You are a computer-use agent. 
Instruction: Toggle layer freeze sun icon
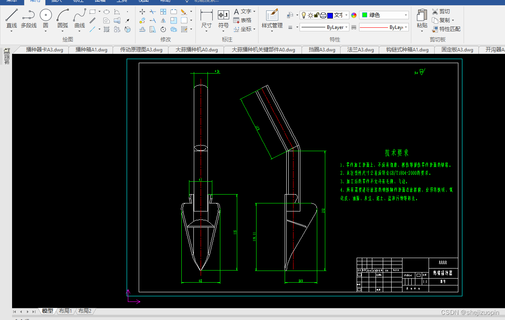click(x=310, y=15)
